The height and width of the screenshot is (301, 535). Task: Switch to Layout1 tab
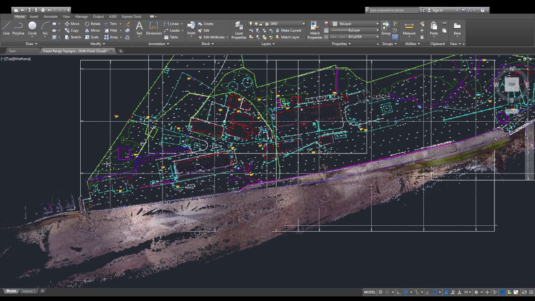(x=28, y=291)
